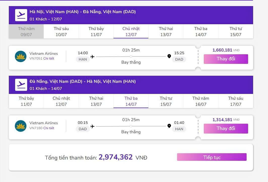Click the Vietnam Airlines lotus logo for VN7180
The width and height of the screenshot is (268, 182).
coord(21,126)
